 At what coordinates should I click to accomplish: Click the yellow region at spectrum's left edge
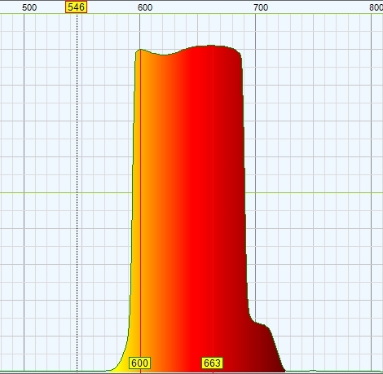[x=129, y=353]
